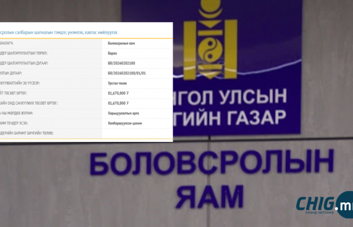Click the 'ЗХ ҮҮСВЭР' row label
This screenshot has width=353, height=227.
pos(20,83)
